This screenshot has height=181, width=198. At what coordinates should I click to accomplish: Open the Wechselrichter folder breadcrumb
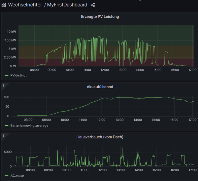coord(25,5)
